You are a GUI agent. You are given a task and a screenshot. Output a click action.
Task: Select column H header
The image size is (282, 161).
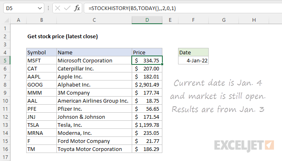254,20
